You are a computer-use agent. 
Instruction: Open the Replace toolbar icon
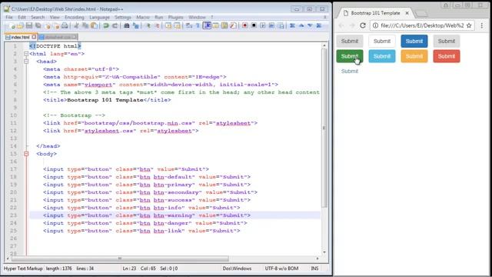tap(135, 25)
